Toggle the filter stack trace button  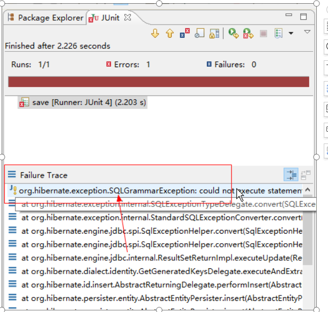coord(291,175)
